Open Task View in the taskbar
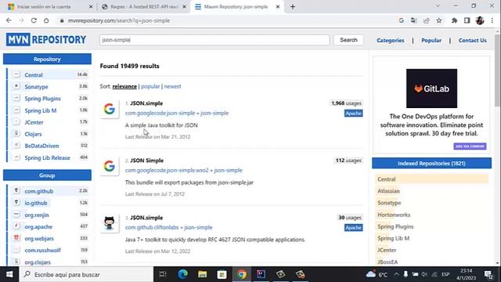 (163, 274)
